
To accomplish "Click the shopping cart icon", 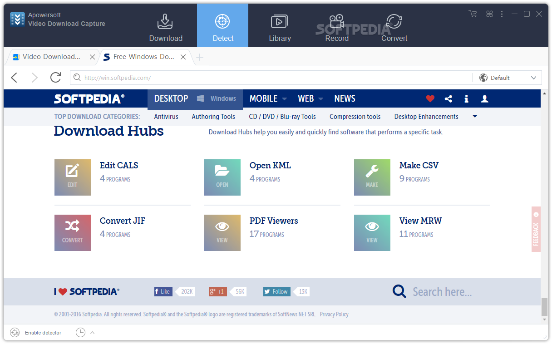I will point(473,14).
